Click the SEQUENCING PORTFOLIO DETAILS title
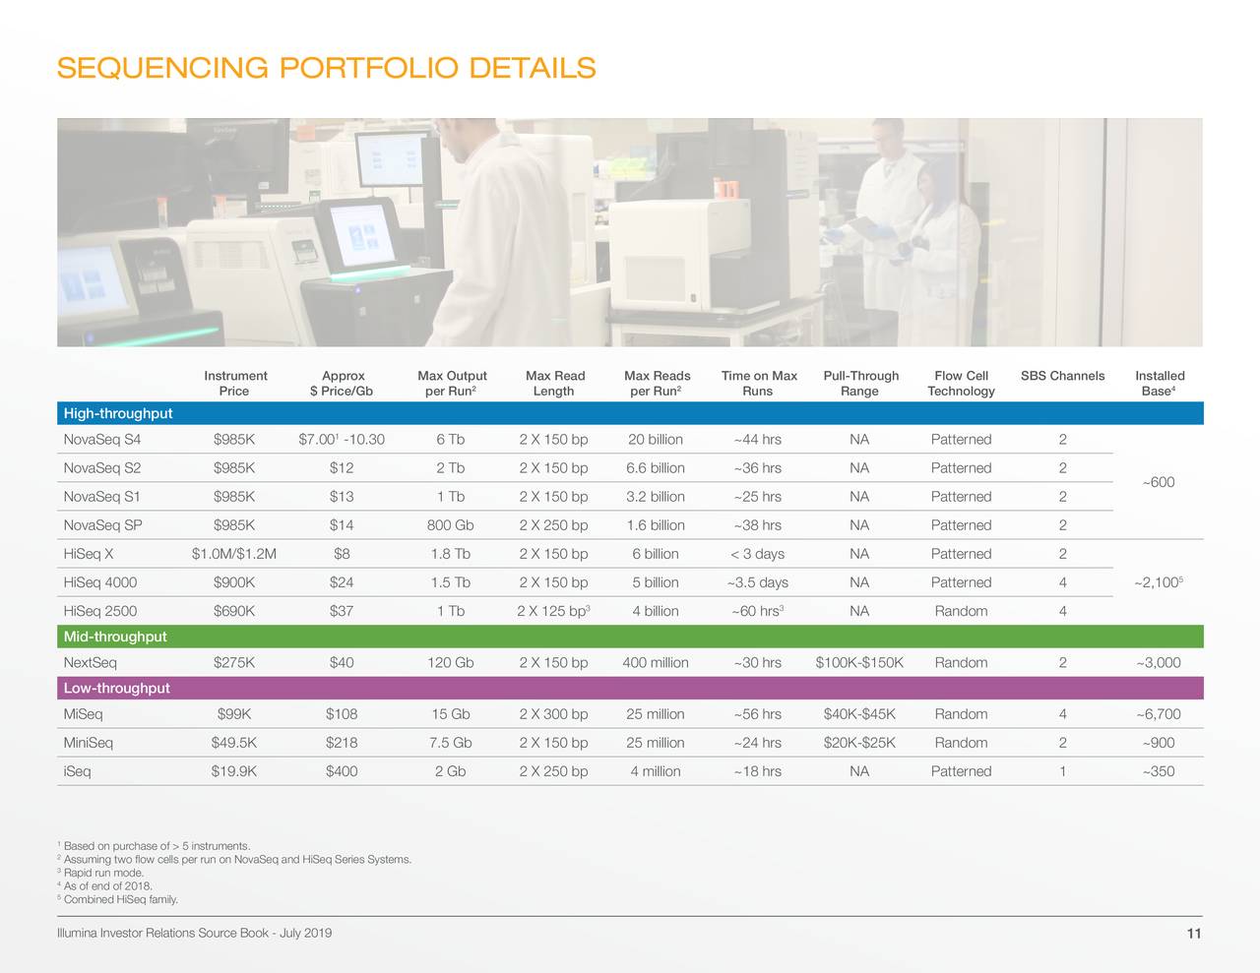The width and height of the screenshot is (1260, 973). (x=326, y=68)
